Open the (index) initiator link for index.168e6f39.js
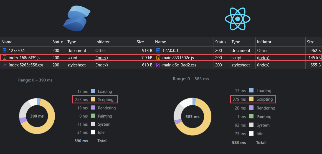 click(x=102, y=58)
